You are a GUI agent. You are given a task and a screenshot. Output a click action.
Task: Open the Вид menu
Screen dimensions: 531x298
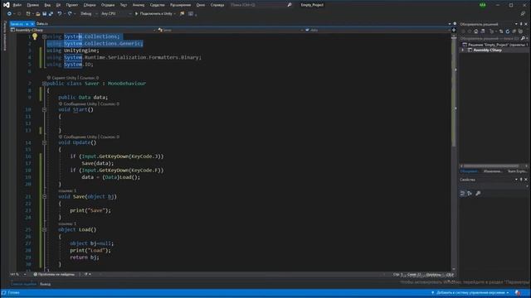47,5
